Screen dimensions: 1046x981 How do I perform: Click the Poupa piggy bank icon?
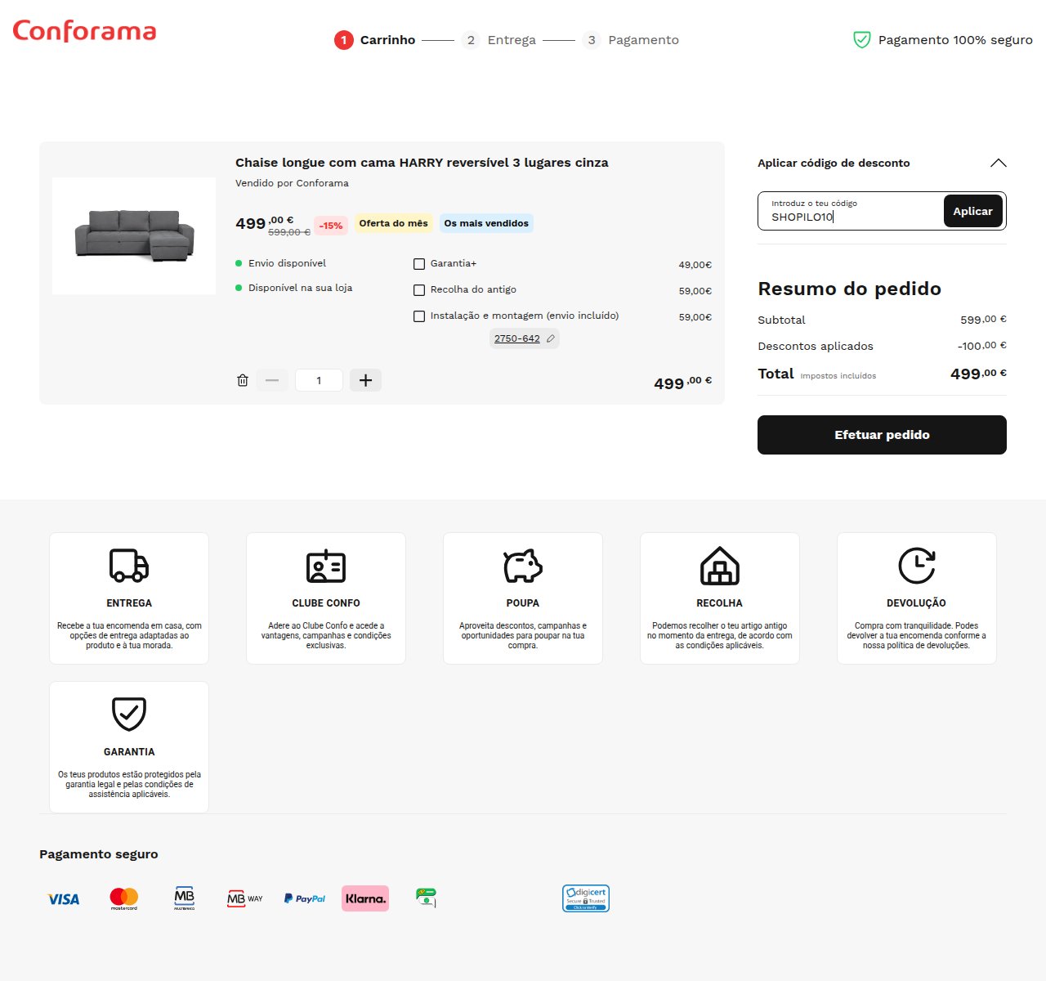tap(523, 566)
